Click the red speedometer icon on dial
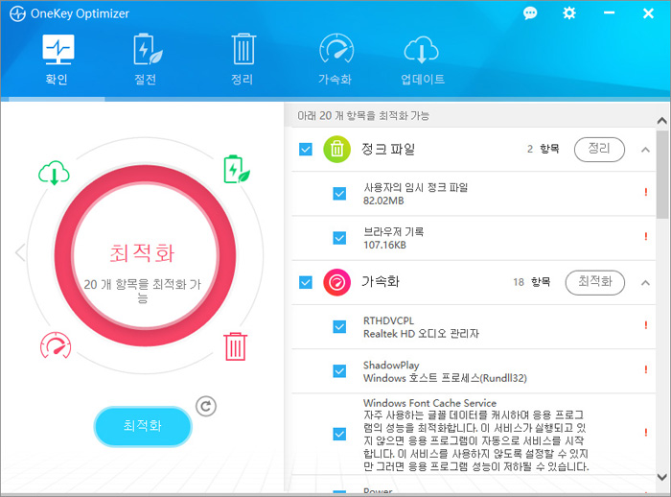This screenshot has height=497, width=671. pyautogui.click(x=55, y=344)
